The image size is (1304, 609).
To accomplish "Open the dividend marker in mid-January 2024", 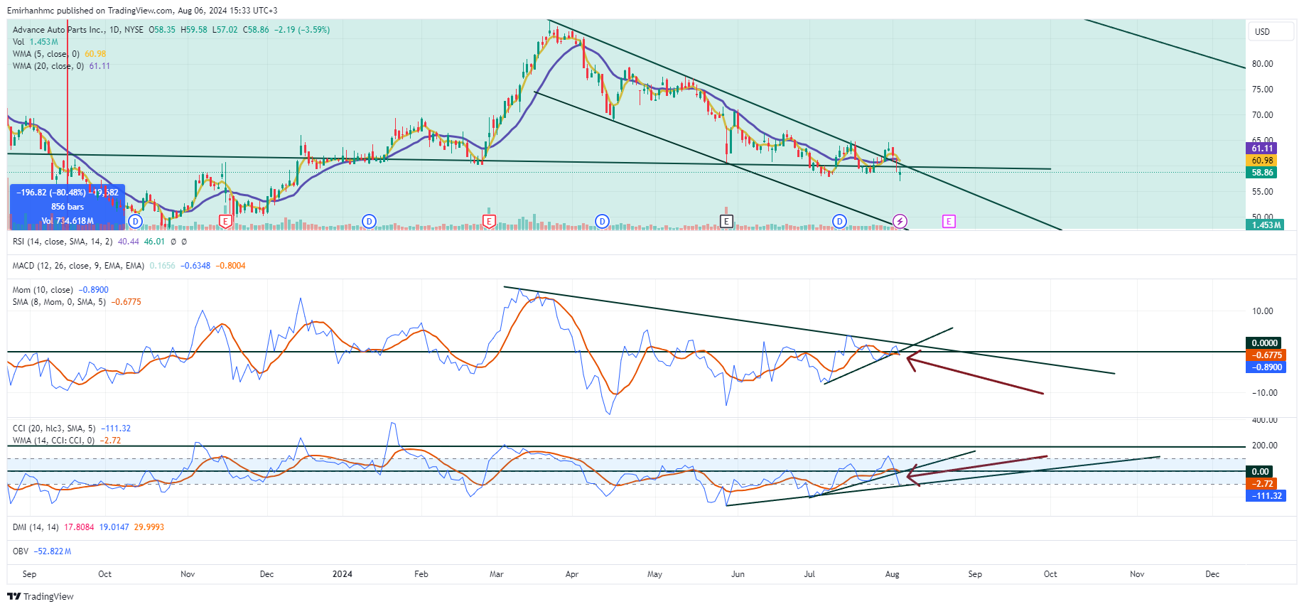I will [369, 222].
